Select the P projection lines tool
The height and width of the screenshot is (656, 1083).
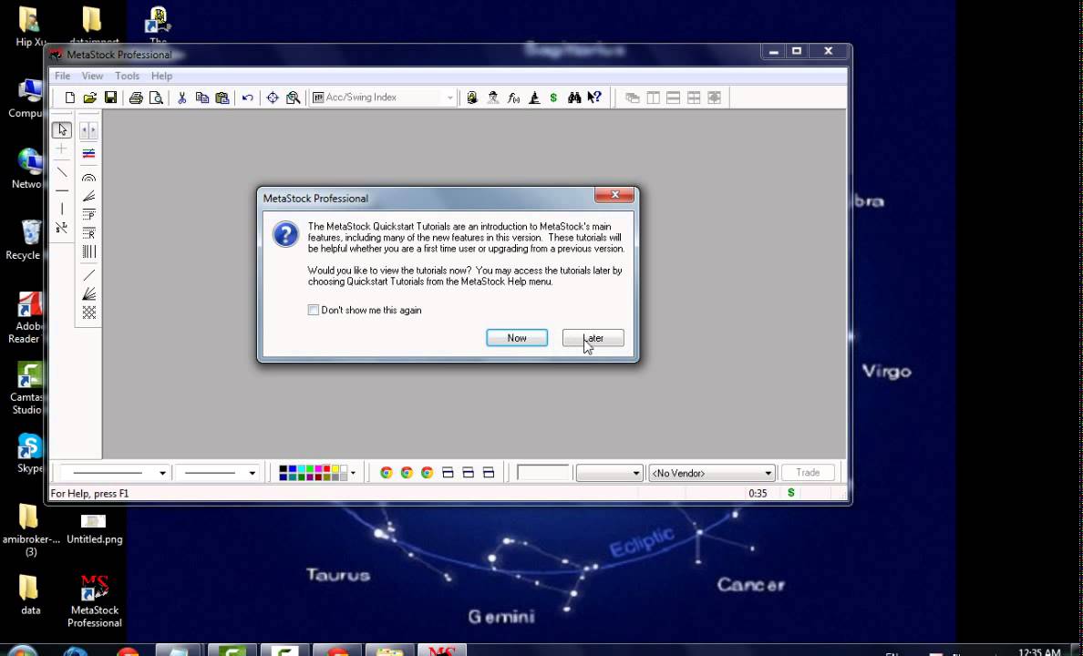pyautogui.click(x=88, y=215)
